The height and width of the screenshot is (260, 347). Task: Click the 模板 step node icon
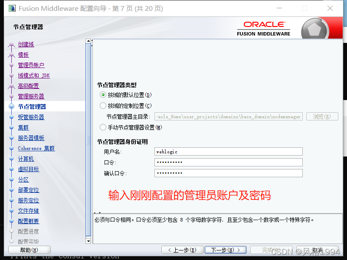point(12,55)
